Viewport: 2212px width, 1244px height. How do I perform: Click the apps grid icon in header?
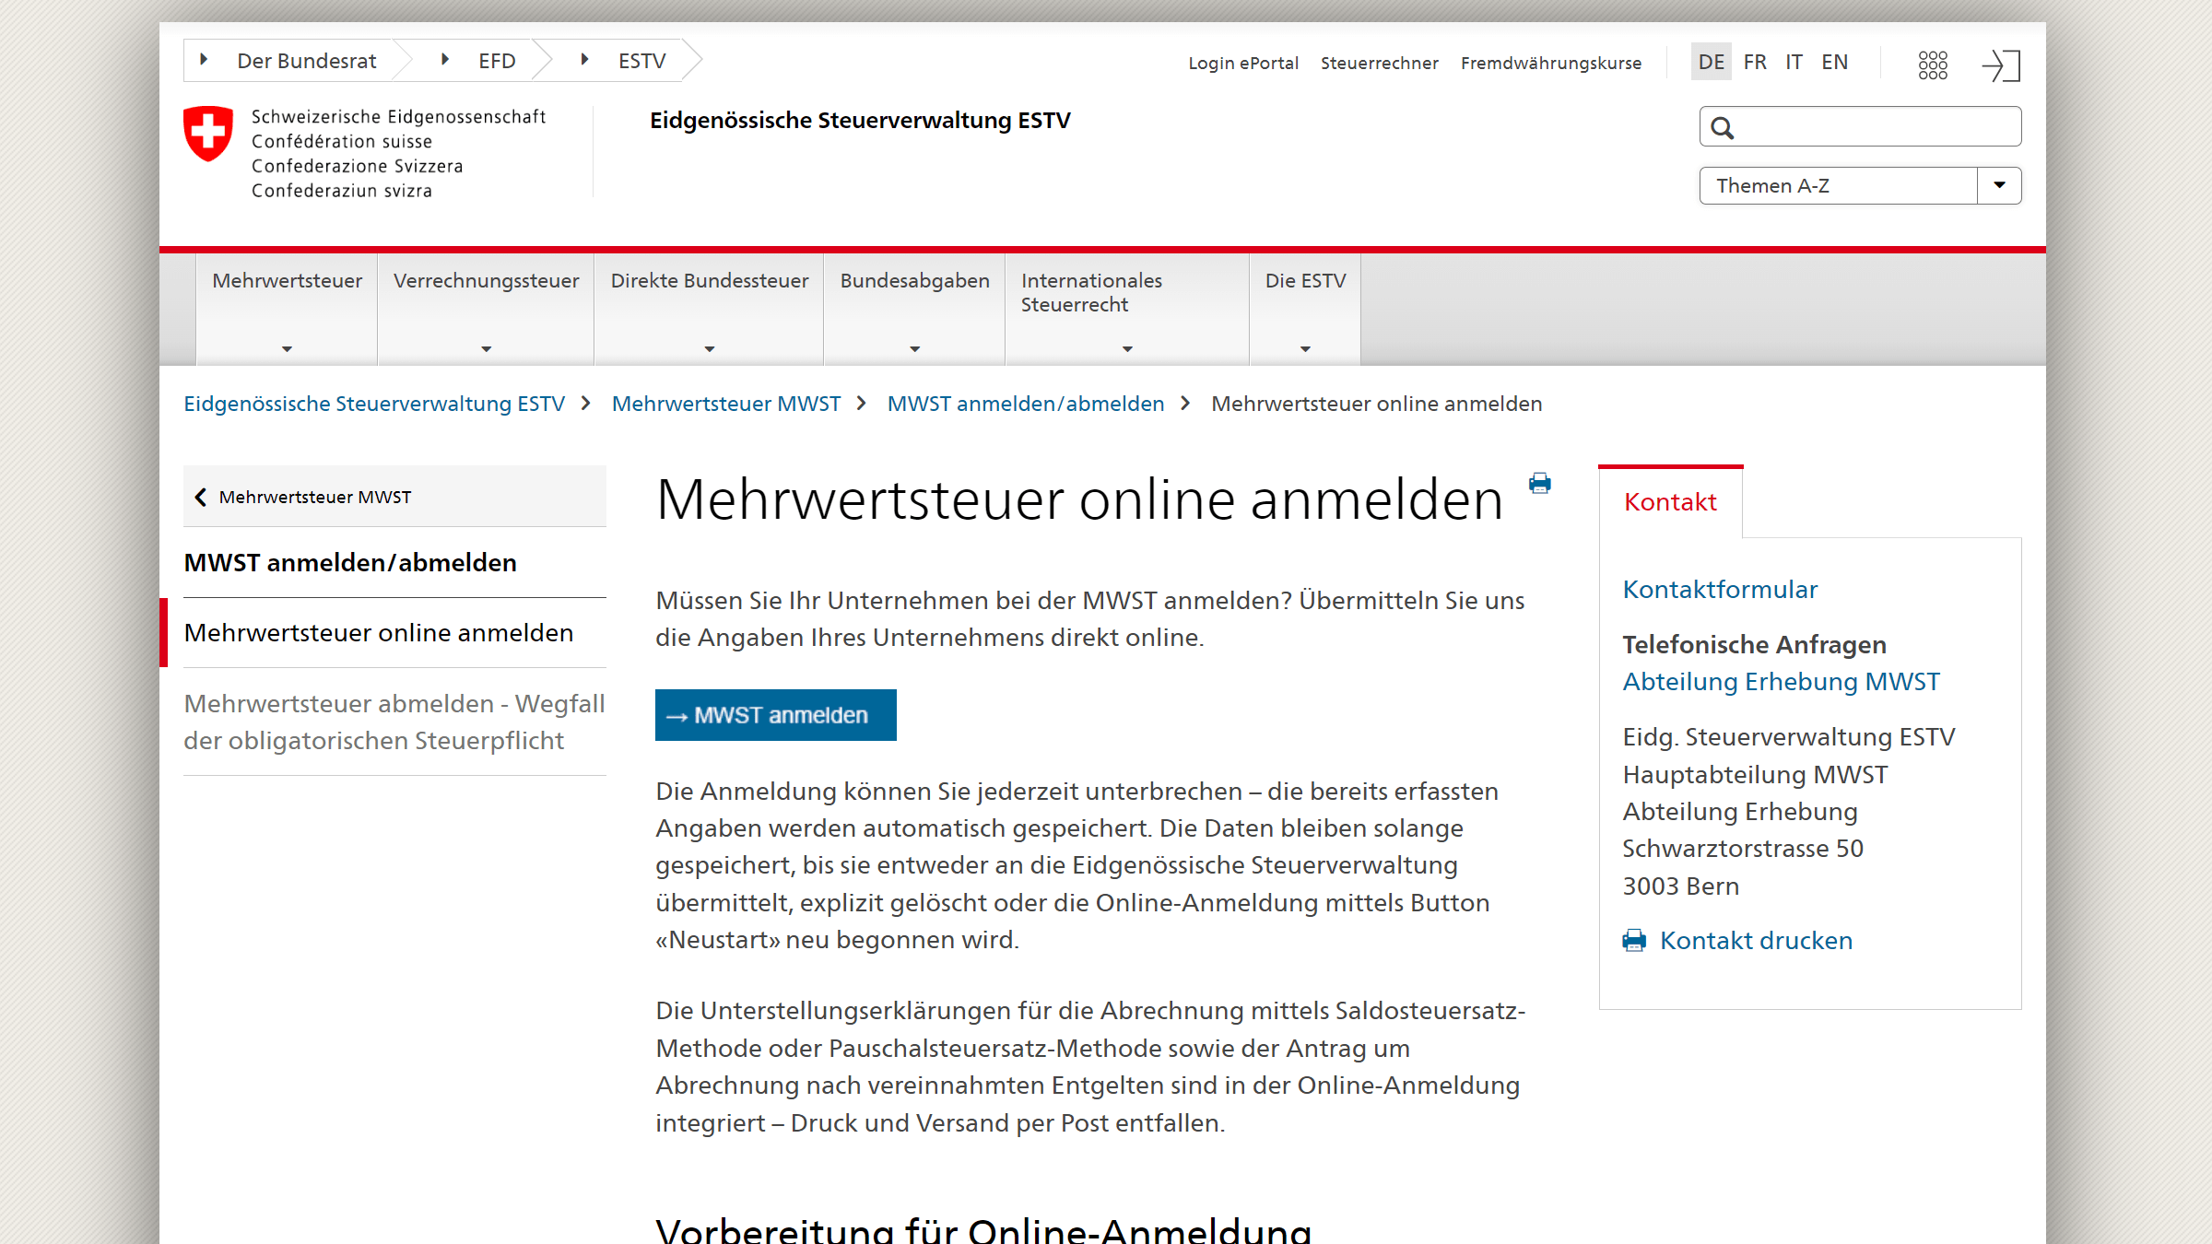pos(1933,65)
